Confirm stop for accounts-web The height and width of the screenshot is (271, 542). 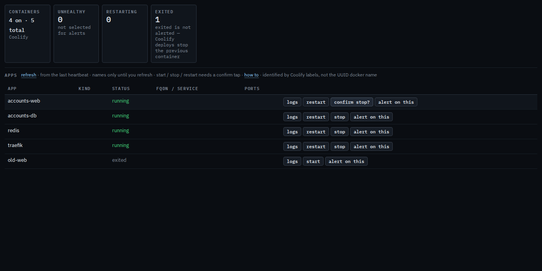352,102
